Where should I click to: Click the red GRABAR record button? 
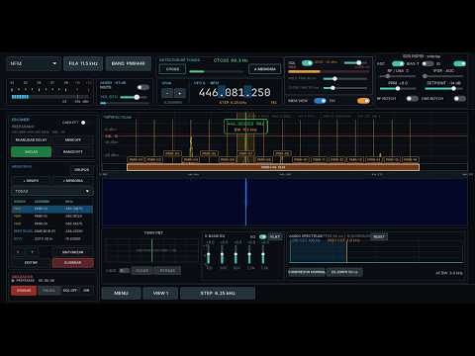[x=24, y=291]
